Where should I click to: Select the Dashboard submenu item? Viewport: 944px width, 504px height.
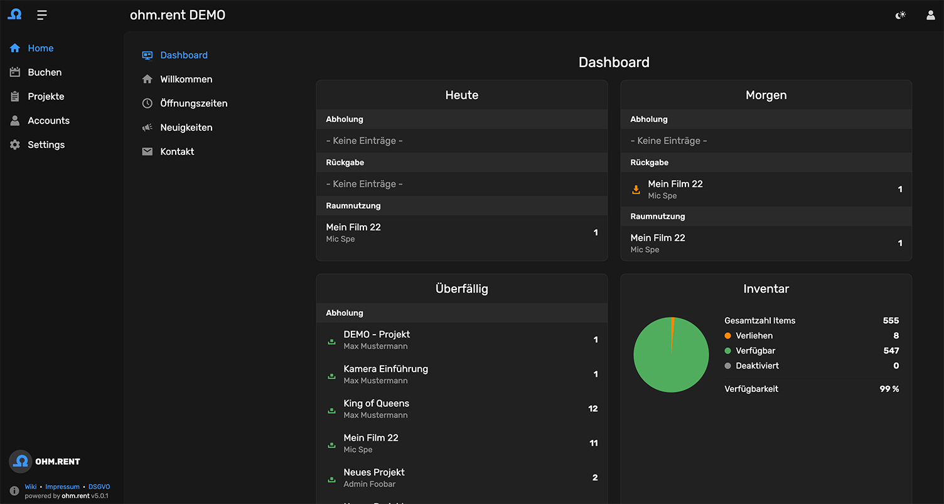183,55
